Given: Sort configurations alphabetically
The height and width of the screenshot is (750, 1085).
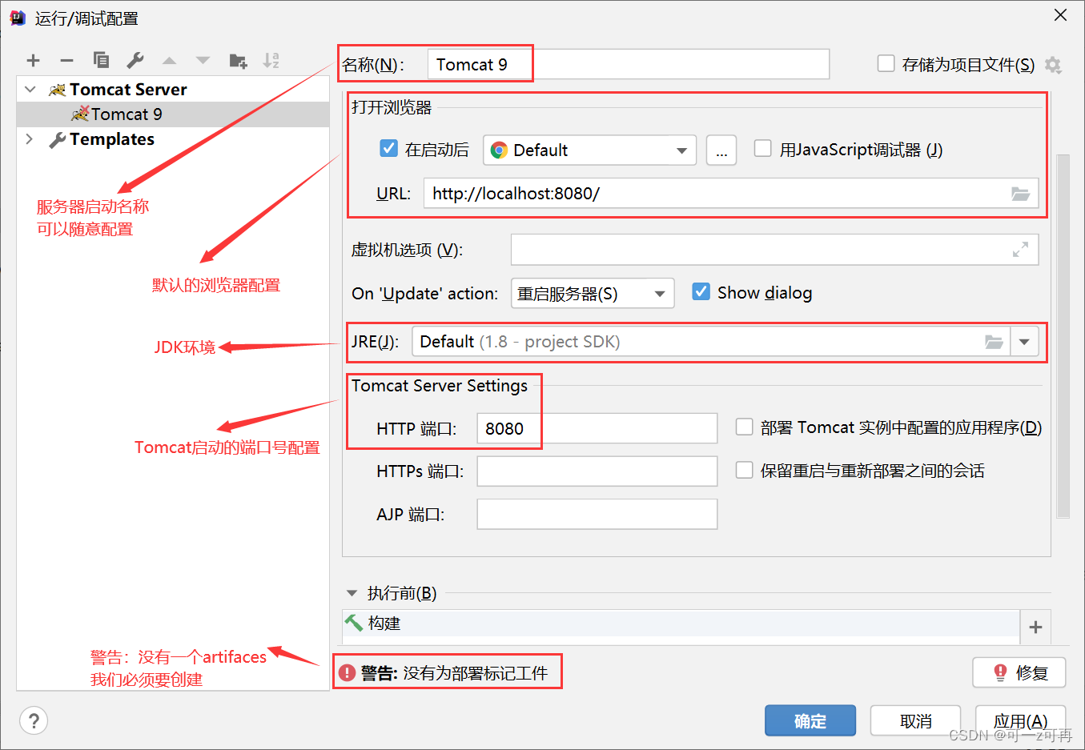Looking at the screenshot, I should [x=271, y=60].
